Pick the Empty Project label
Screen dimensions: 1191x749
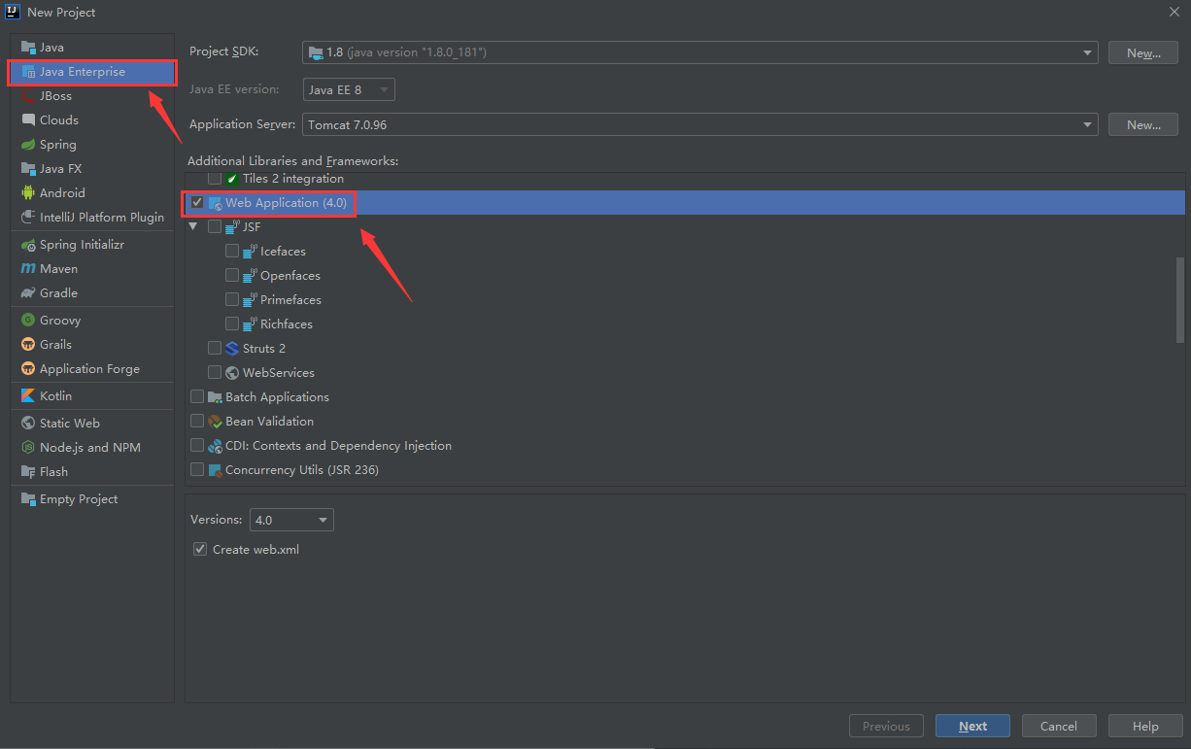pyautogui.click(x=79, y=499)
